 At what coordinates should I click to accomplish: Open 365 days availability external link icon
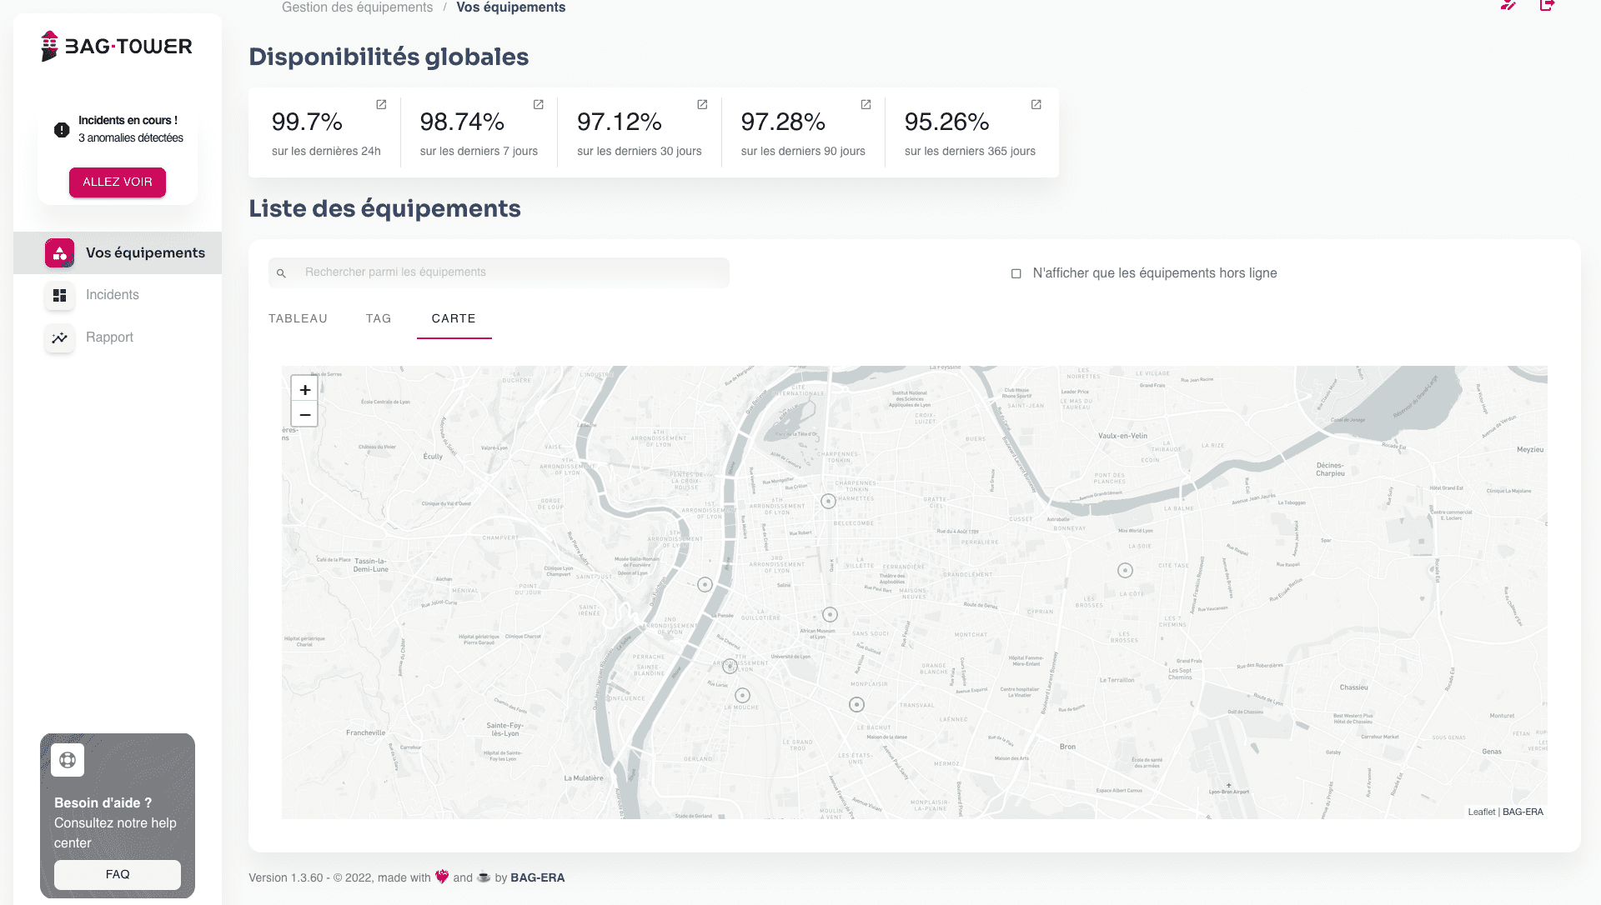[1036, 104]
